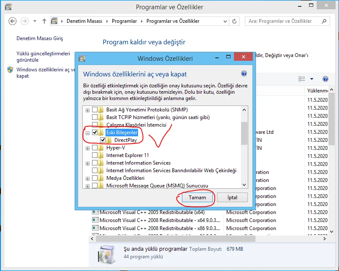Check Internet Information Services checkbox

click(x=95, y=163)
